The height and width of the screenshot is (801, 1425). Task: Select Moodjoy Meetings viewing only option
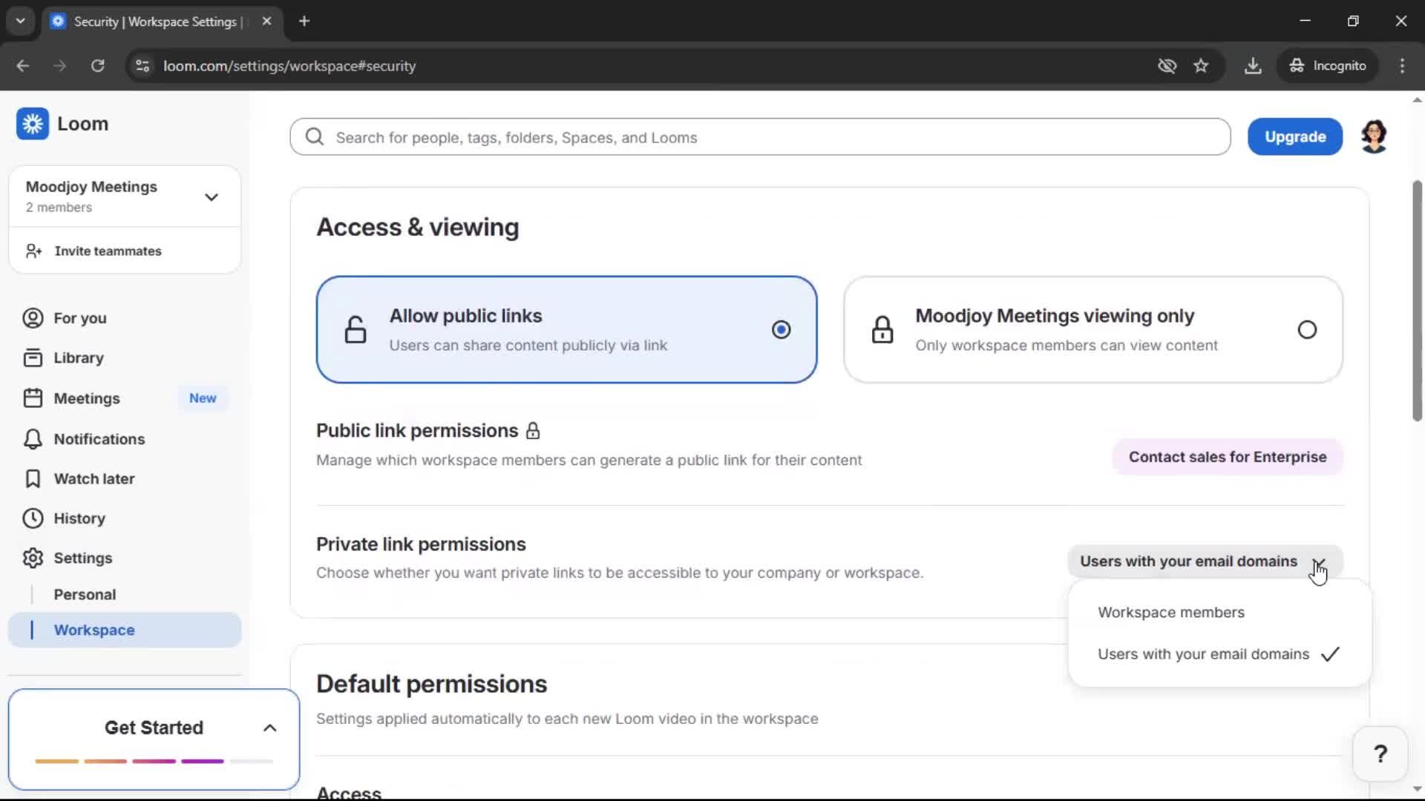[x=1307, y=329]
